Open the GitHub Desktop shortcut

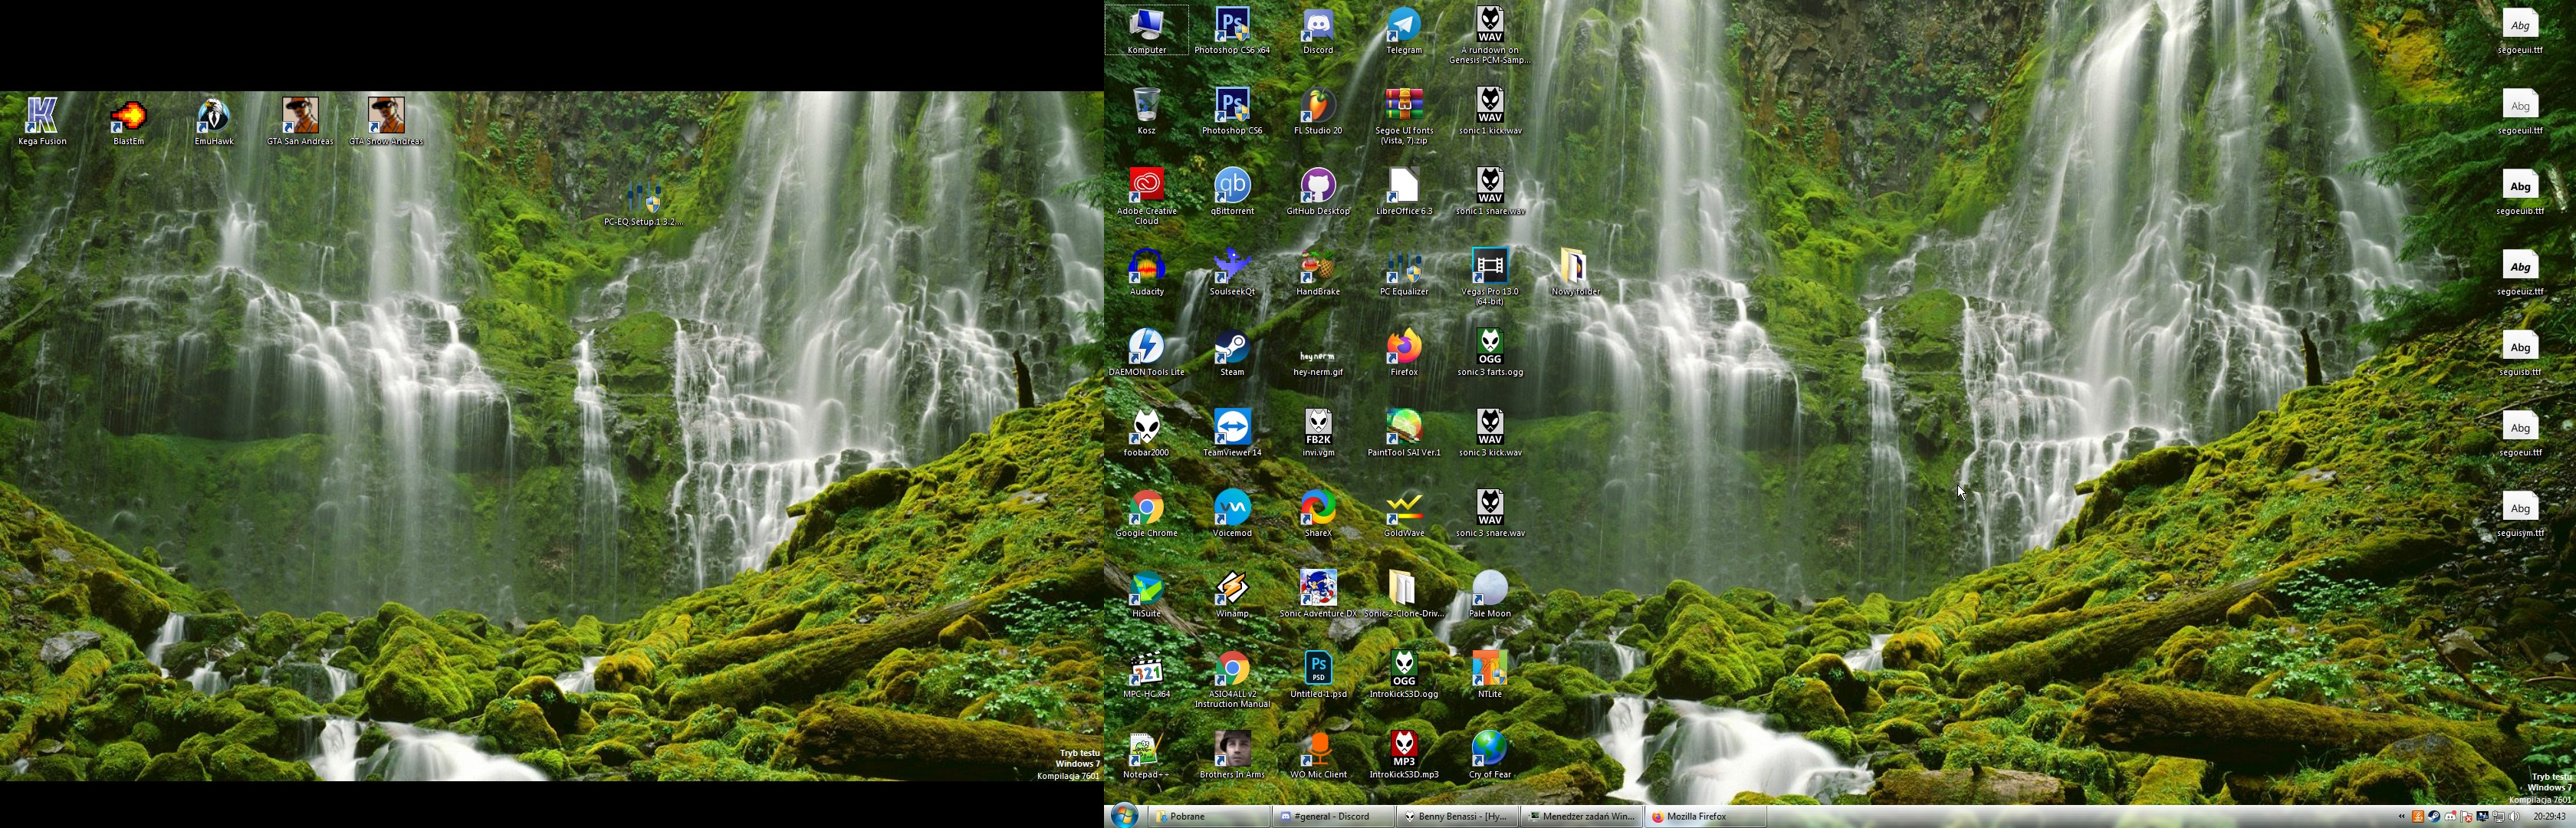click(1318, 191)
